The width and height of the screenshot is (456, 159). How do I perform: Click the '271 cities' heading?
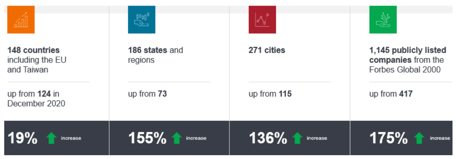[267, 50]
